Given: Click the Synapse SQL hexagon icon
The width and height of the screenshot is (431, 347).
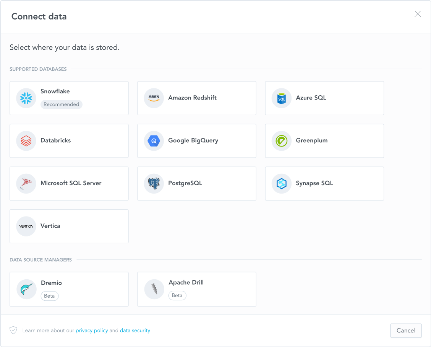Looking at the screenshot, I should click(x=282, y=183).
